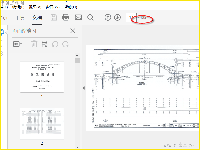Go to next page down arrow
The height and width of the screenshot is (150, 200).
tap(117, 17)
